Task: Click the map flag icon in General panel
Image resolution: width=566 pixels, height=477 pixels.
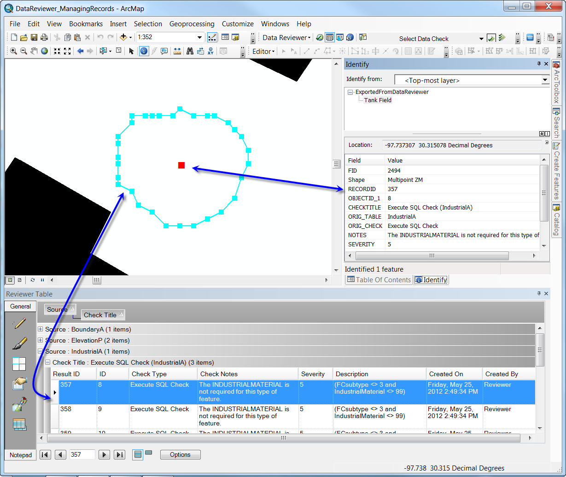Action: (19, 404)
